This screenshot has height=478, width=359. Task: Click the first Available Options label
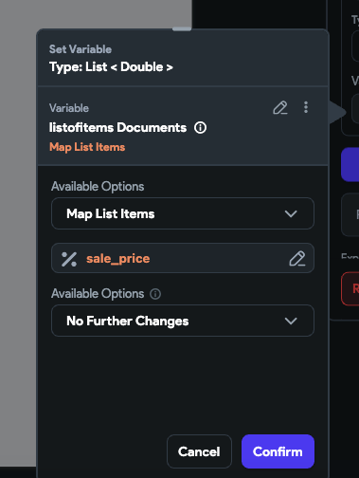98,187
